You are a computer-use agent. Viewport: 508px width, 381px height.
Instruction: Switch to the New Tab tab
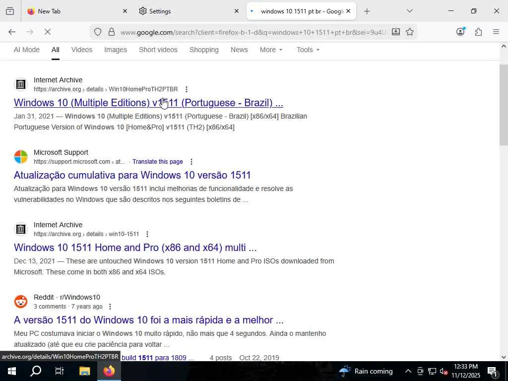coord(77,11)
